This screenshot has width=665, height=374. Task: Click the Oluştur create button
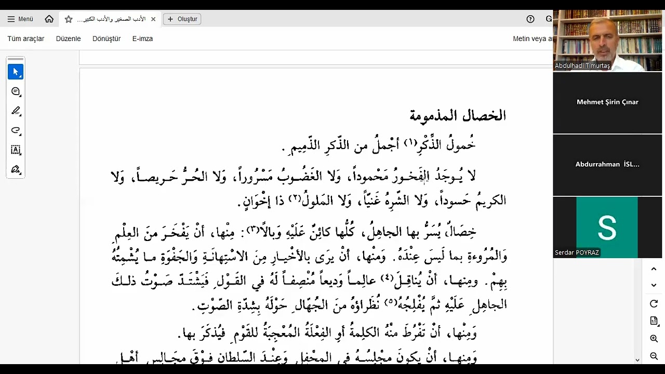(182, 19)
